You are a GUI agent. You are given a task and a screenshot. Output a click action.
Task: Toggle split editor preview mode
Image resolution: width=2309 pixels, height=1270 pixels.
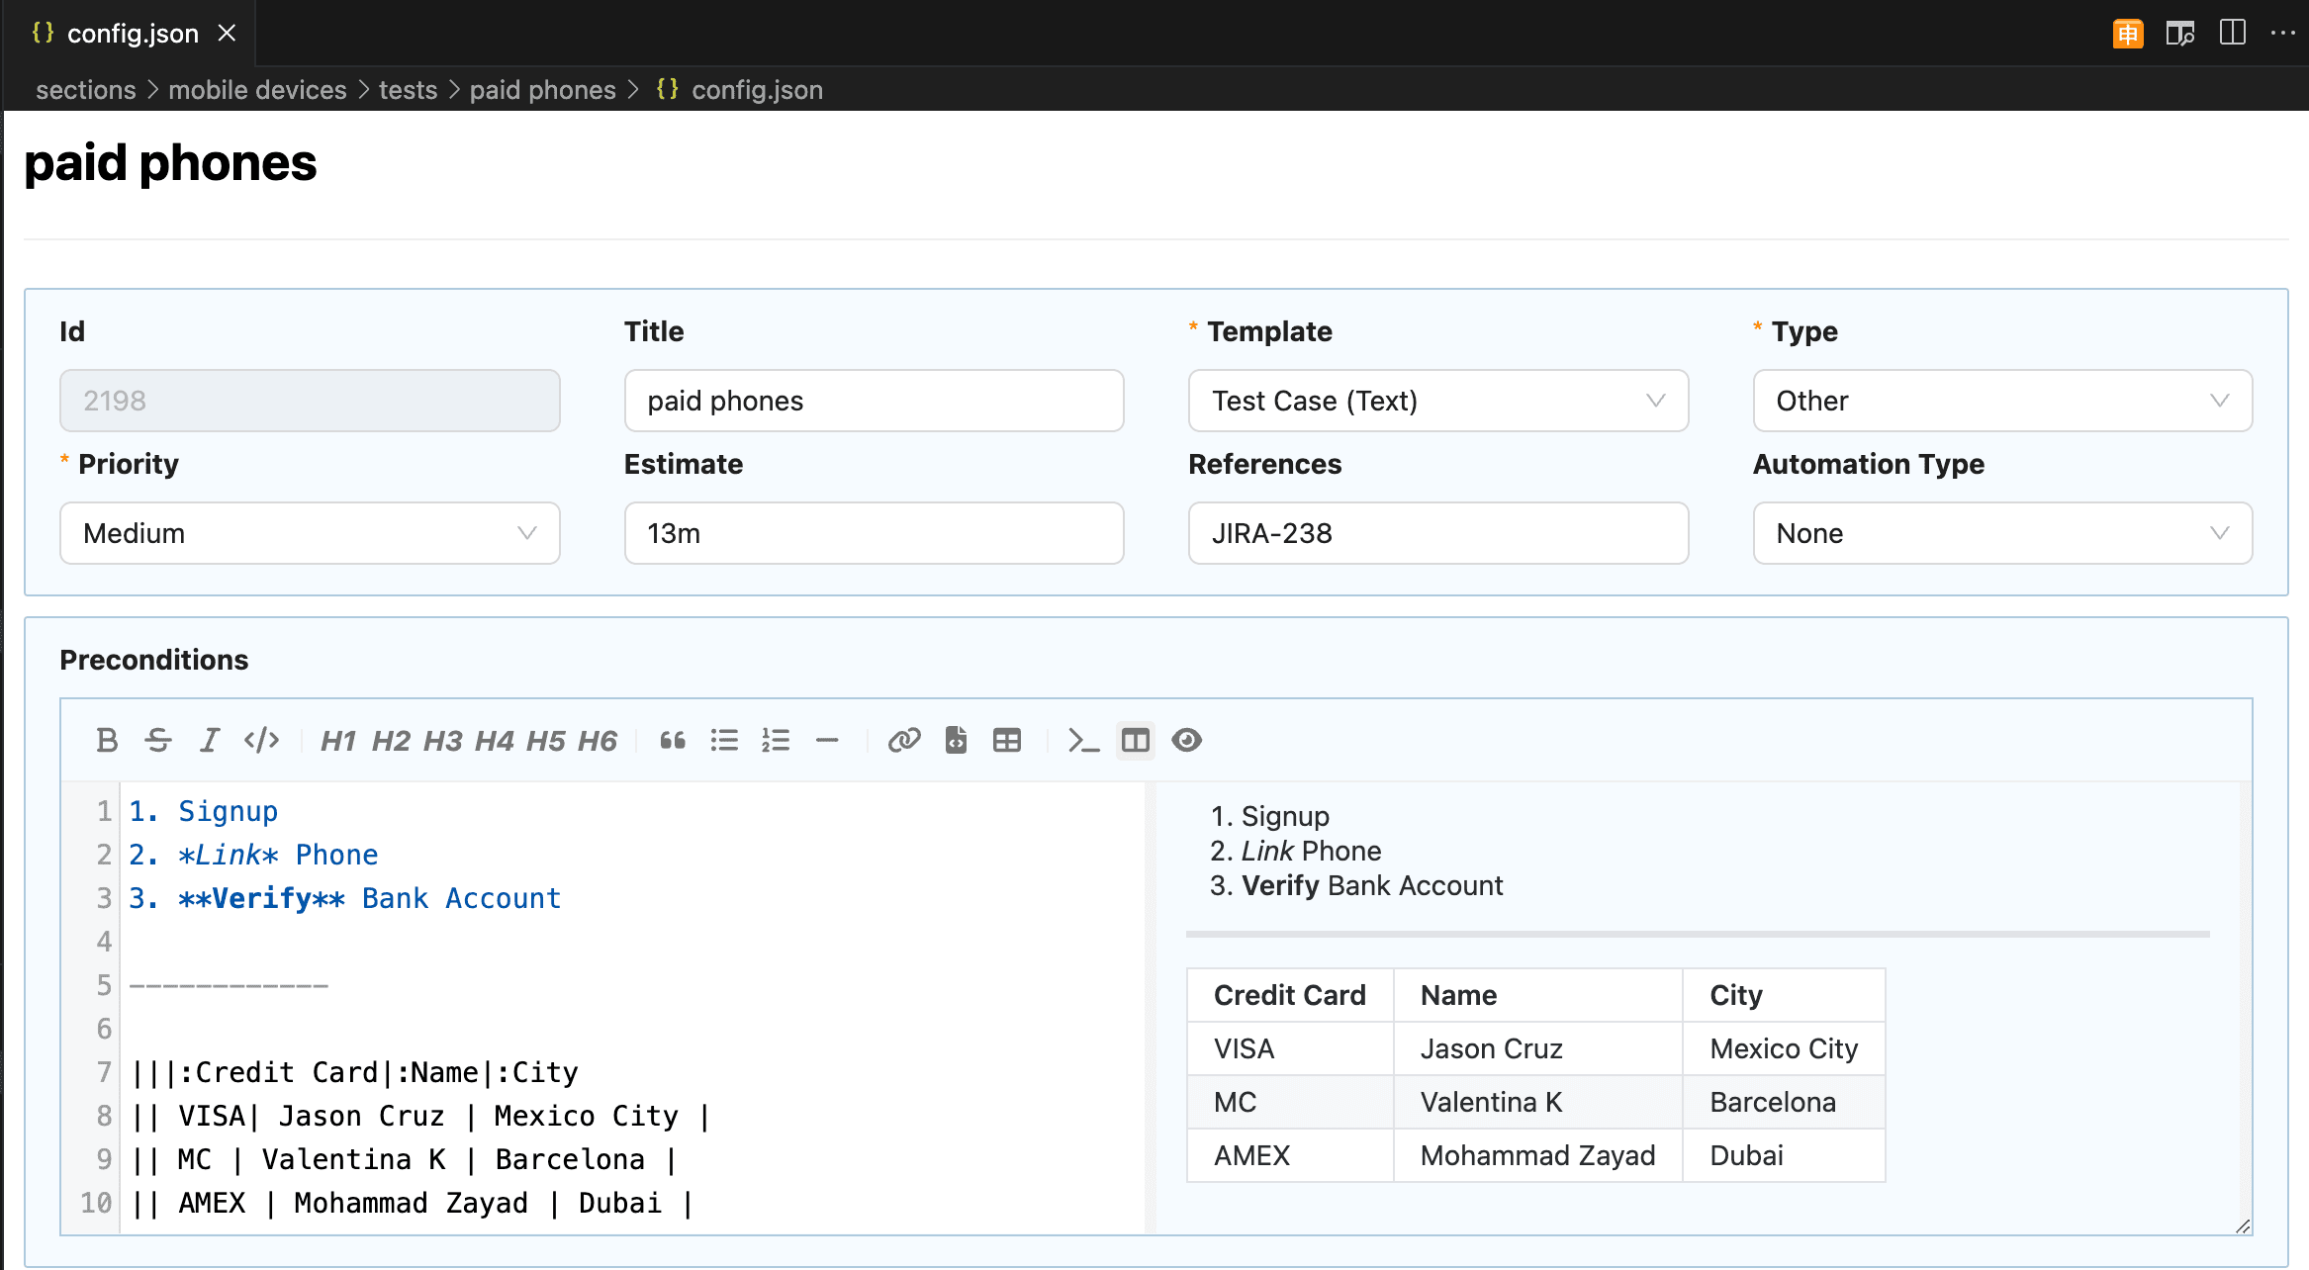(1136, 740)
